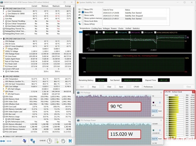Screen dimensions: 196x146
Task: Toggle the CPU Core #1 graph checkbox
Action: (x=104, y=32)
